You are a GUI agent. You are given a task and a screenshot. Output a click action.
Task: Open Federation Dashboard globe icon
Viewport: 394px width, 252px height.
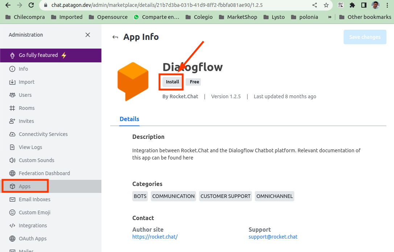click(x=12, y=173)
